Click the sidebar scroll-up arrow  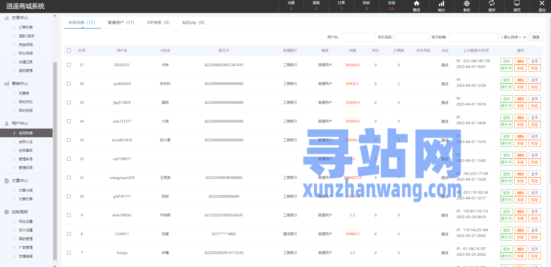click(55, 16)
